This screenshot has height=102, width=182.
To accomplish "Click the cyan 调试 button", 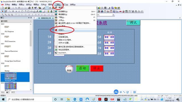I will tap(133, 22).
